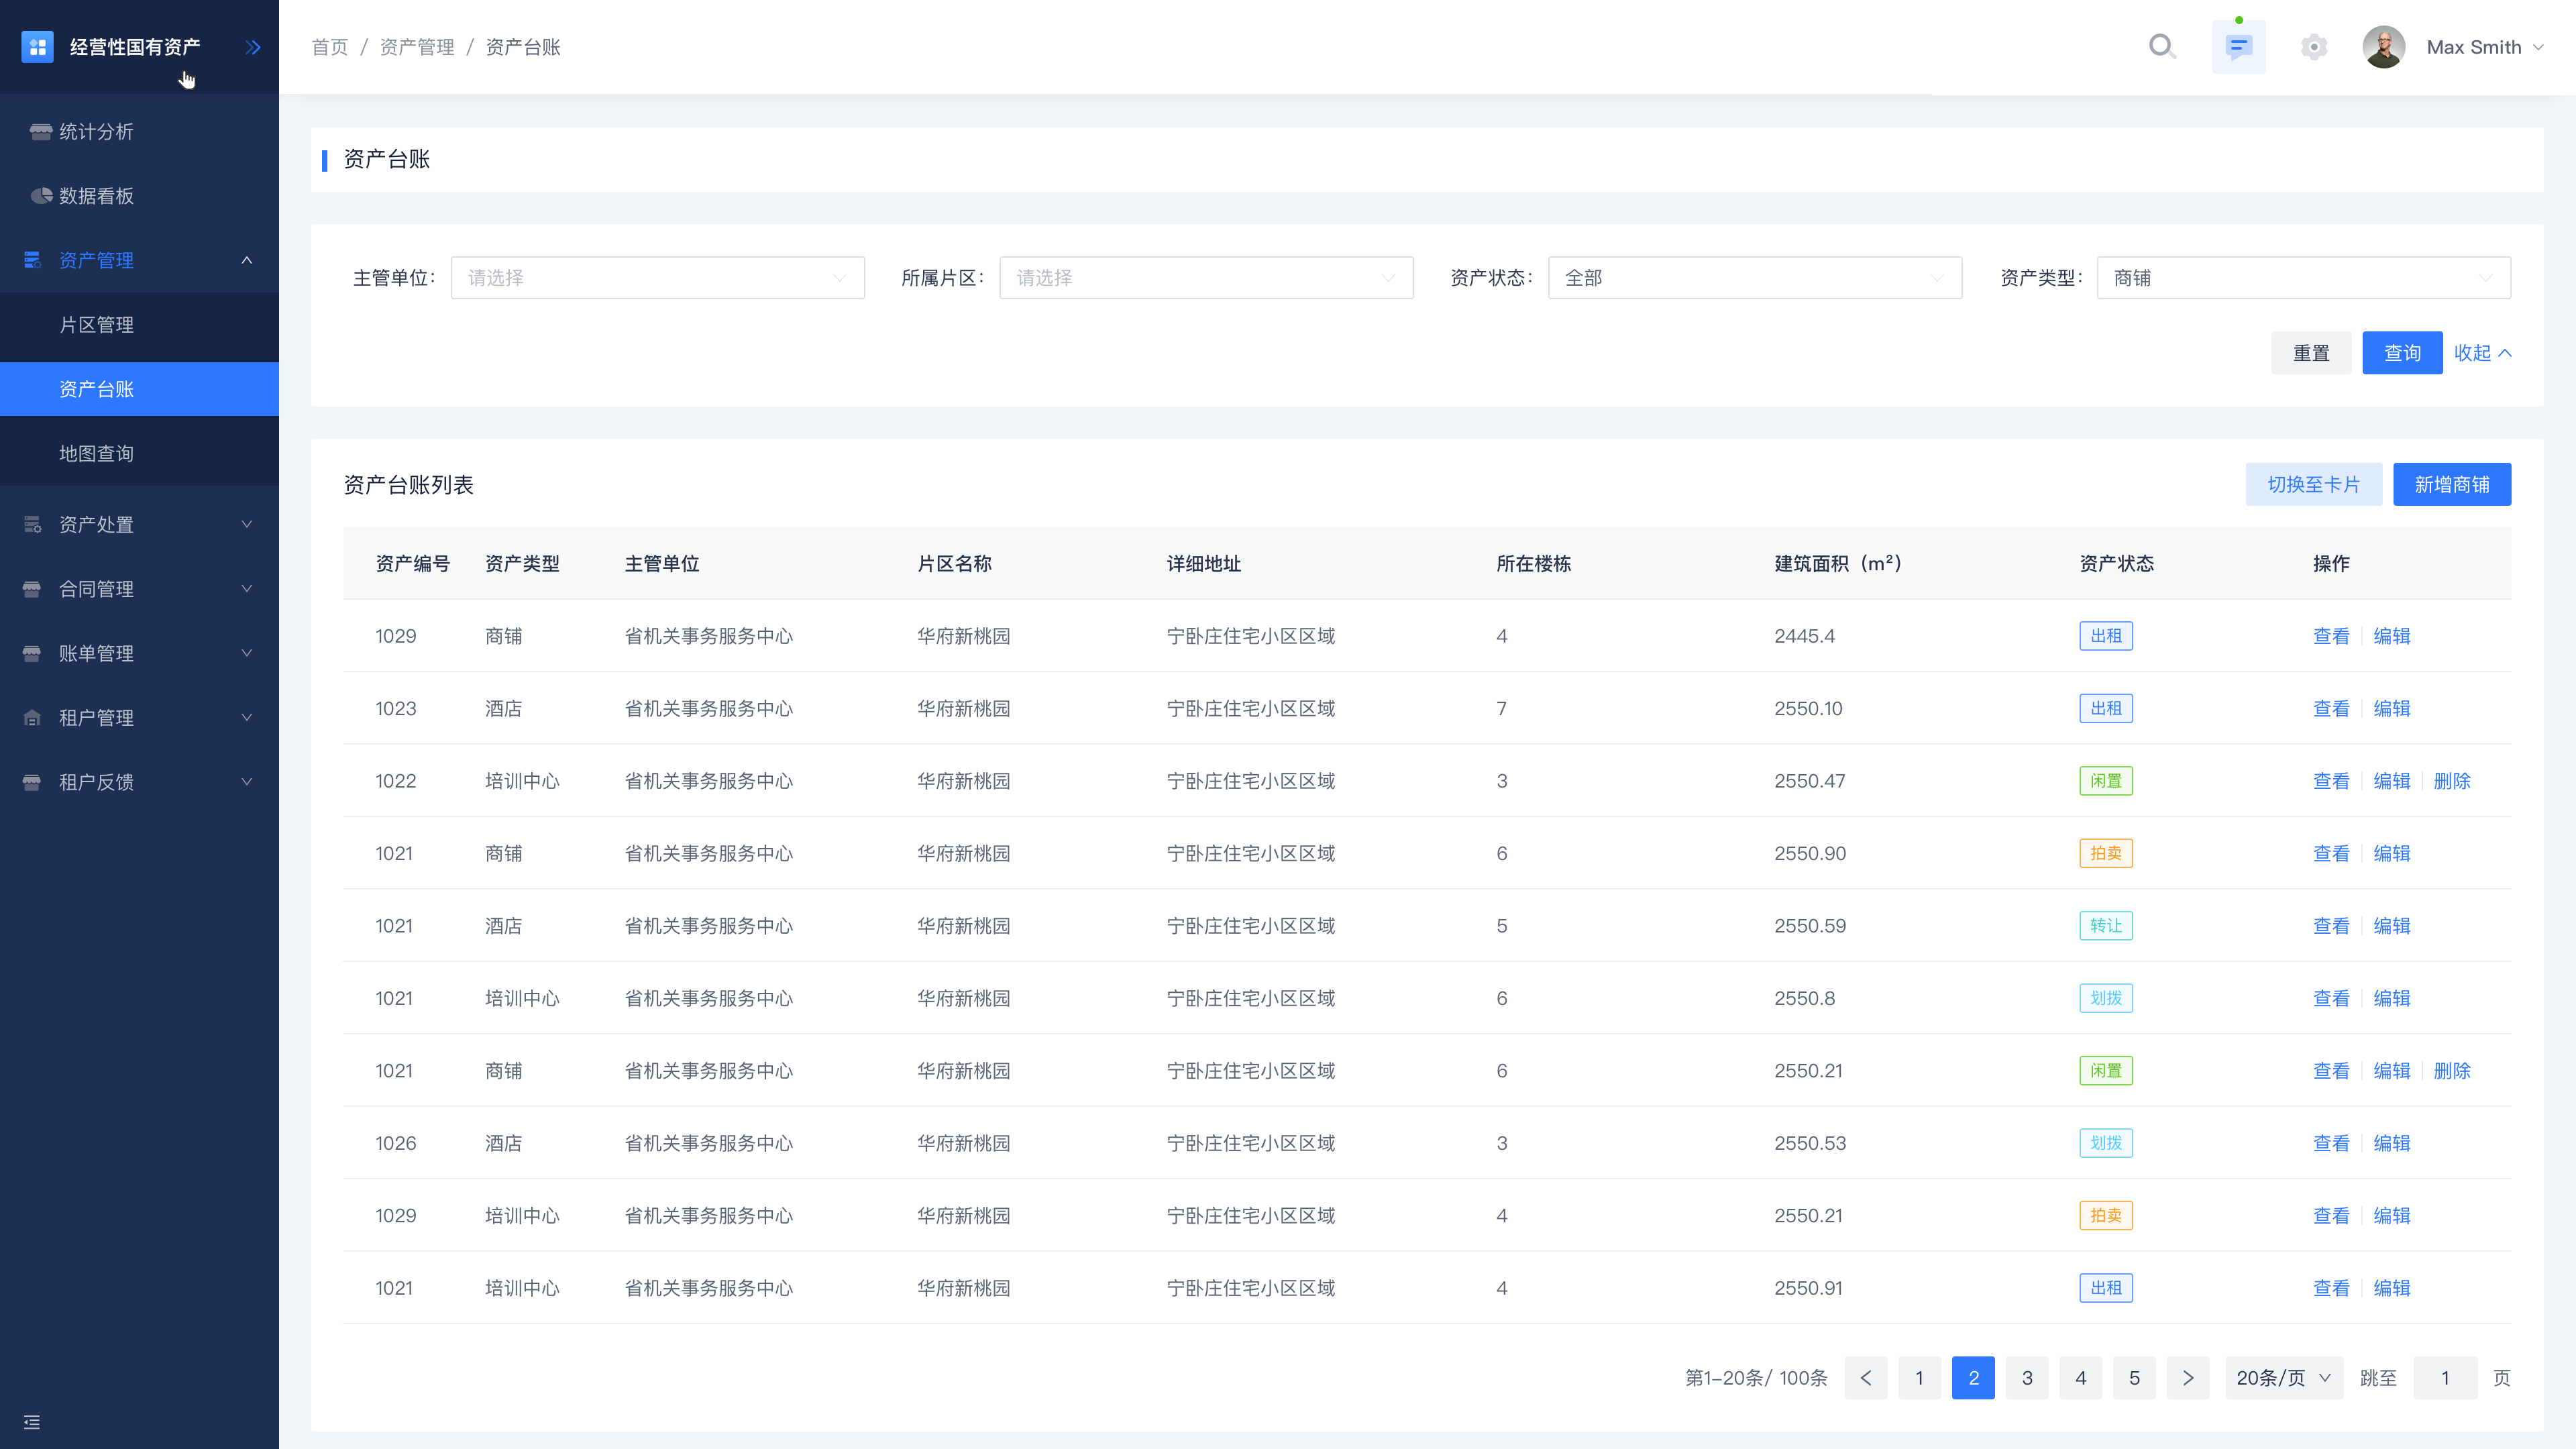Click Max Smith's avatar picture
This screenshot has height=1449, width=2576.
[x=2383, y=47]
